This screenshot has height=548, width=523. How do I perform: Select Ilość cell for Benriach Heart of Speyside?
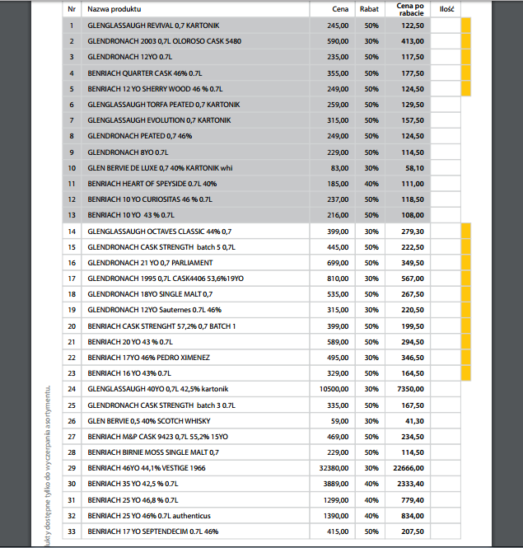446,184
